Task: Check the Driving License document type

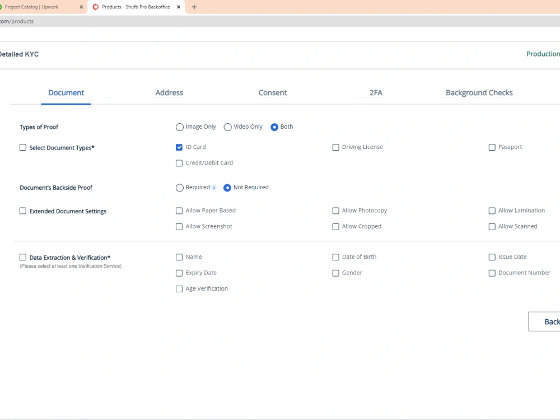Action: 335,147
